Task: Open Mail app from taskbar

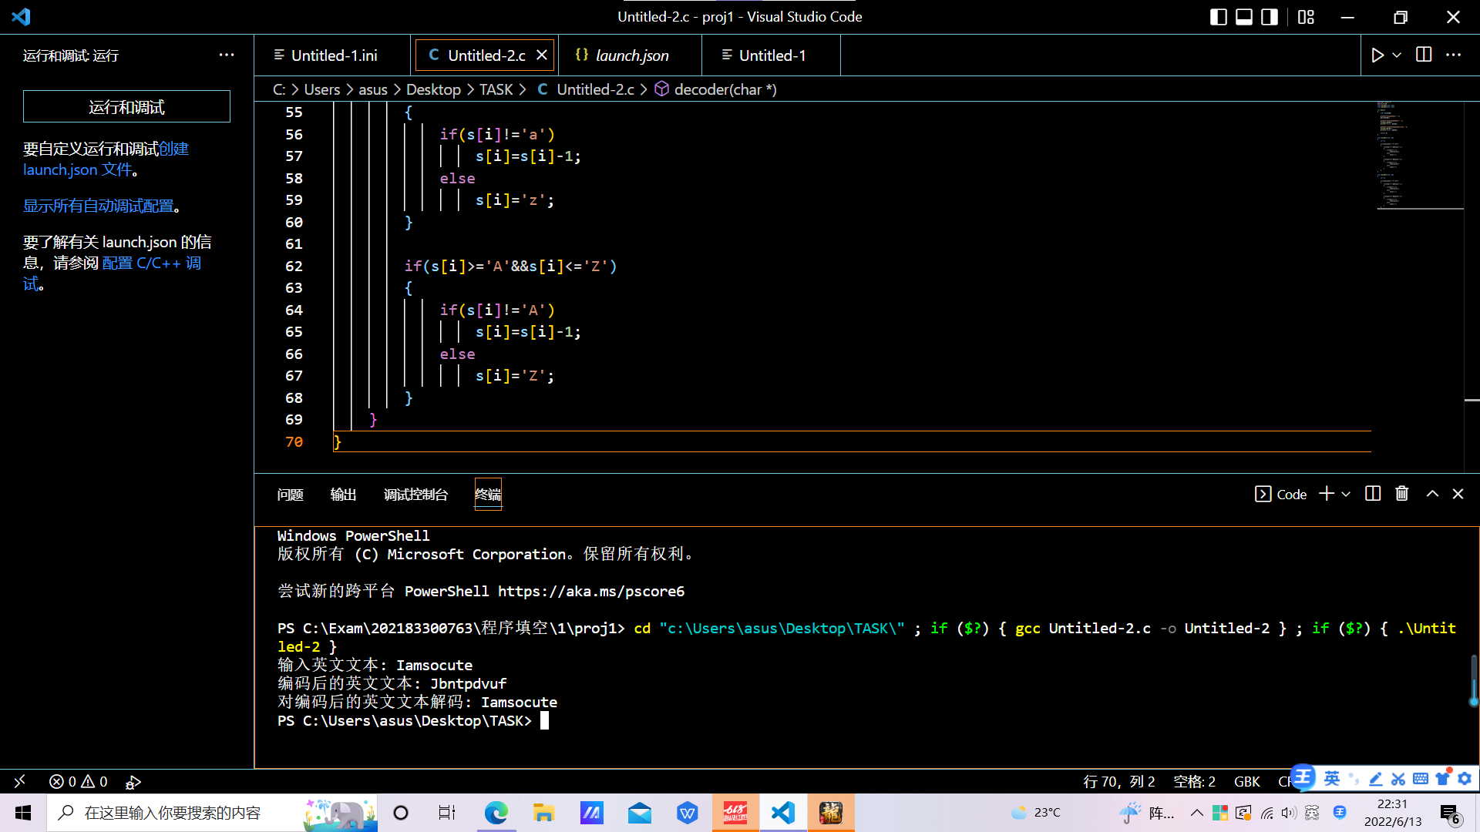Action: pos(640,813)
